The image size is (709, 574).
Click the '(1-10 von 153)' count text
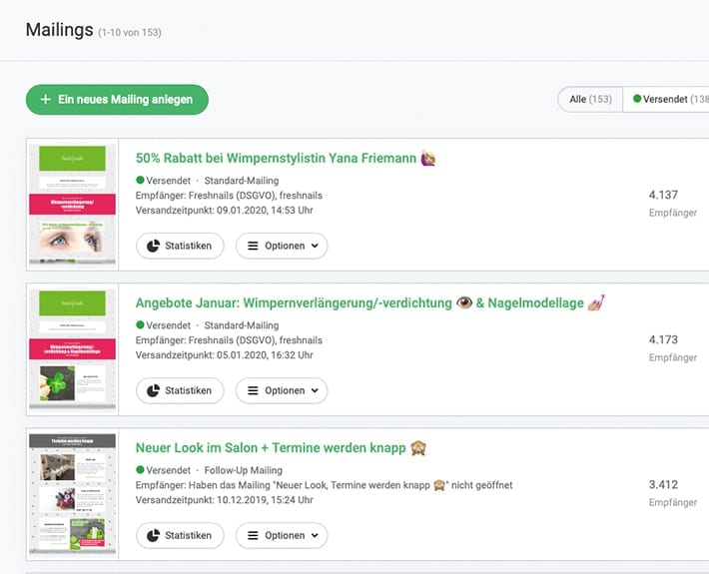pos(130,33)
